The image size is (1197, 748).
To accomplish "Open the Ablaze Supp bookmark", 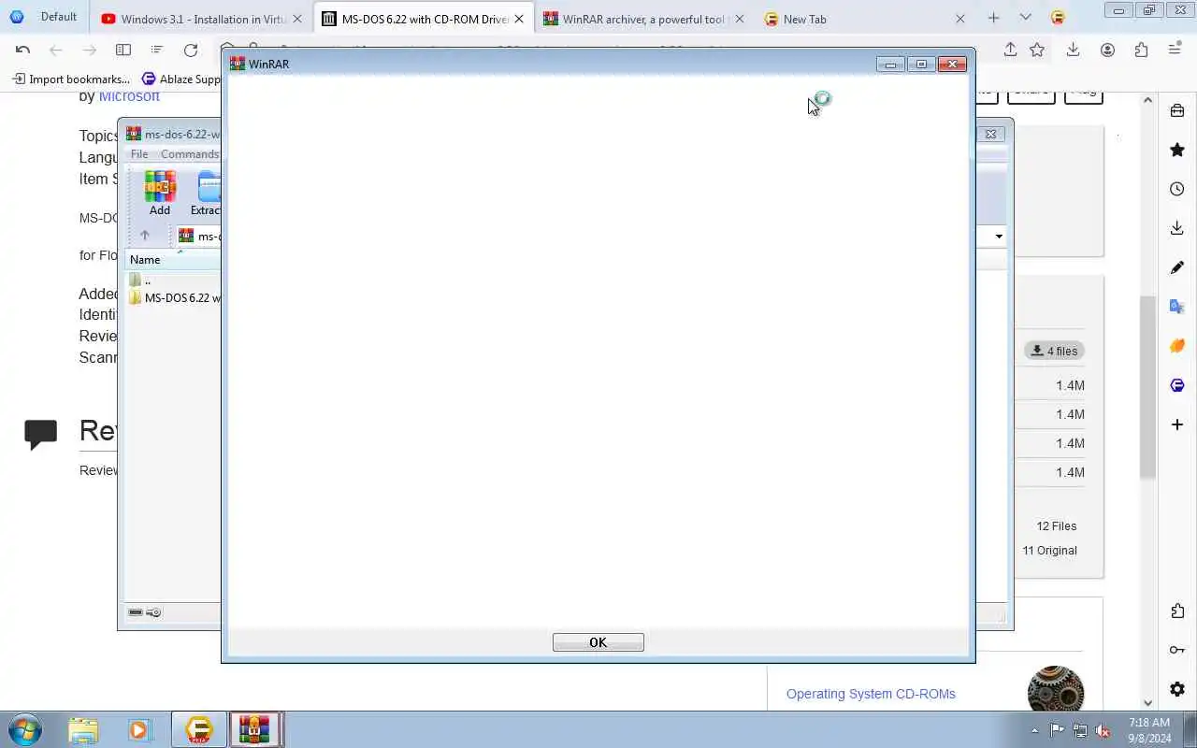I will [181, 79].
